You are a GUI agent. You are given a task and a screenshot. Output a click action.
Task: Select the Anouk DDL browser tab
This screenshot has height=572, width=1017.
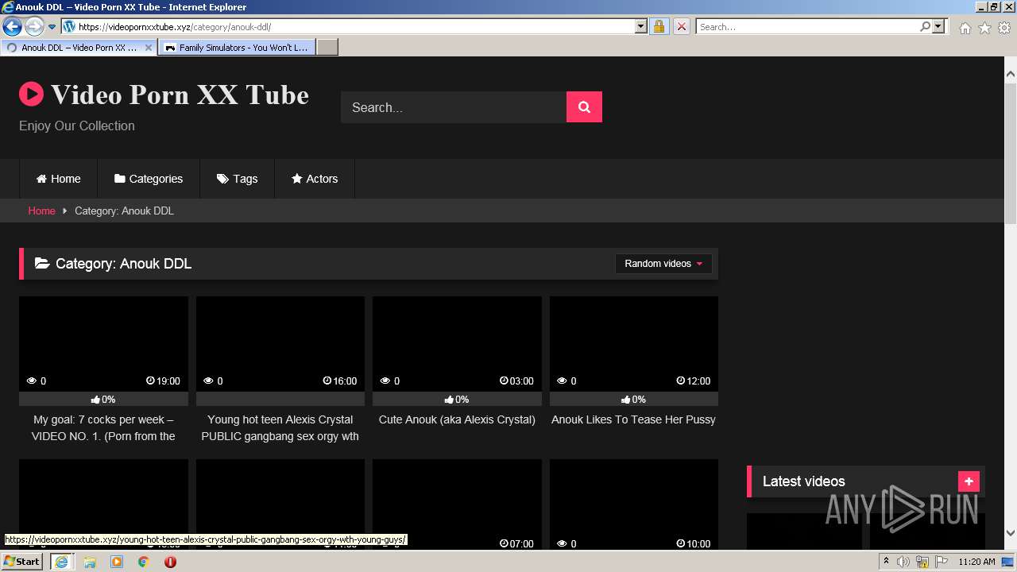(79, 48)
